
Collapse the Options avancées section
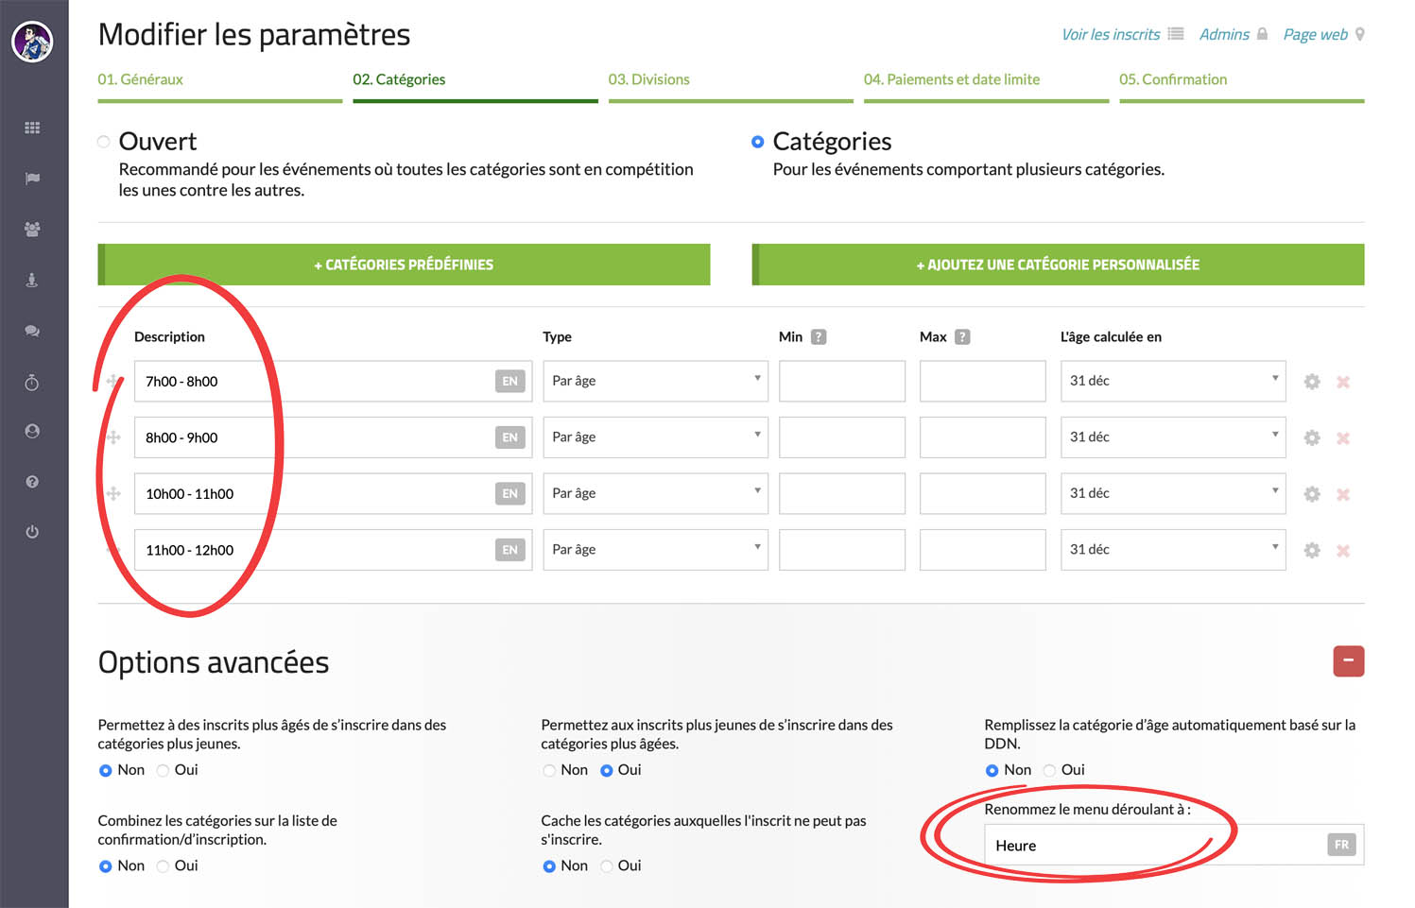pos(1348,660)
